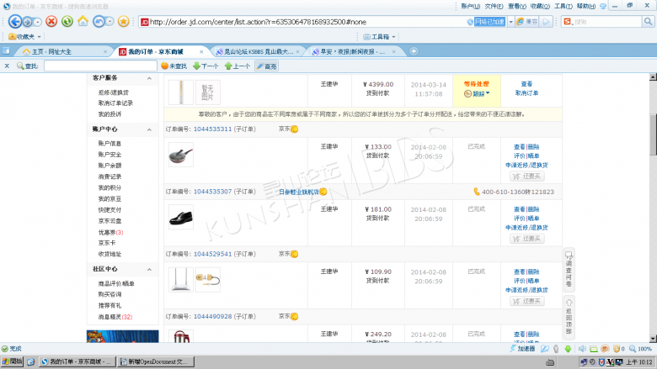
Task: Click the 100% zoom control
Action: click(x=640, y=349)
